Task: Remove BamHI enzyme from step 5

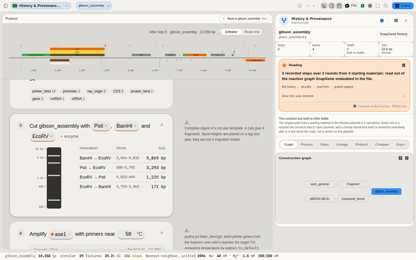Action: (135, 126)
